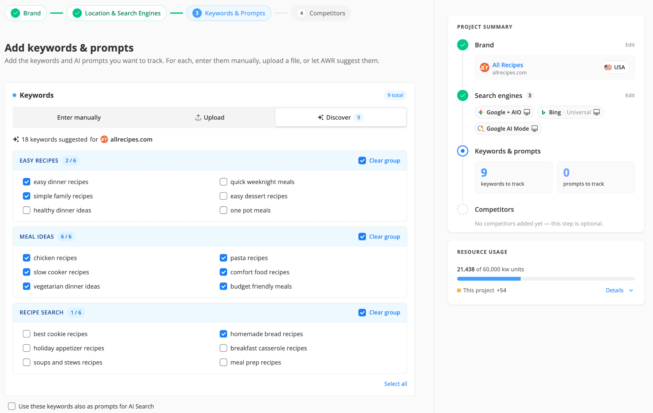
Task: Uncheck simple family recipes
Action: (27, 196)
